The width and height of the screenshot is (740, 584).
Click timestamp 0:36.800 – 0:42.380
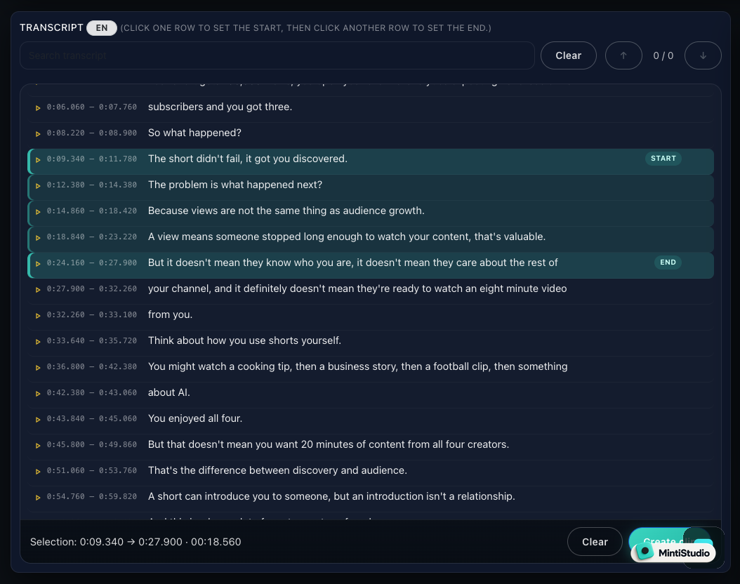pos(91,366)
